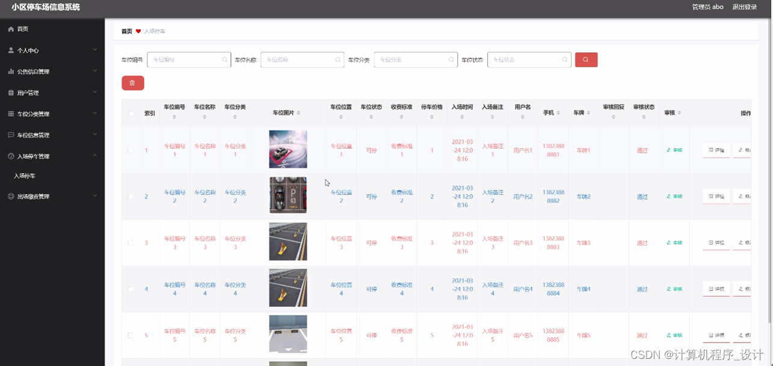Sort by the 车位位置 column arrows
This screenshot has width=773, height=366.
(x=340, y=117)
